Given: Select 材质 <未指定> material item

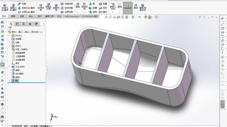Looking at the screenshot, I should pyautogui.click(x=20, y=49).
